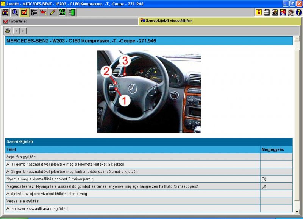The height and width of the screenshot is (219, 303).
Task: Open the yellow information 'i' icon
Action: tap(259, 12)
